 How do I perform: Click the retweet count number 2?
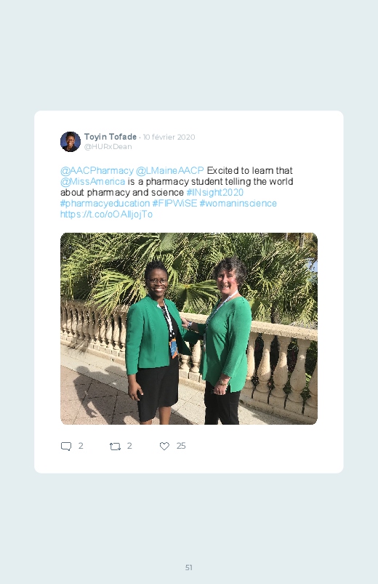[129, 446]
